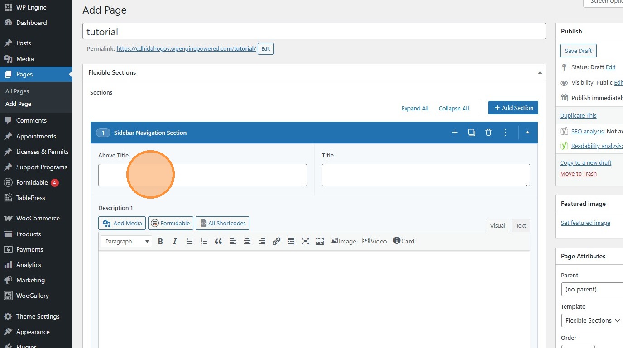Click the Move to Trash link
Image resolution: width=623 pixels, height=348 pixels.
pos(578,173)
